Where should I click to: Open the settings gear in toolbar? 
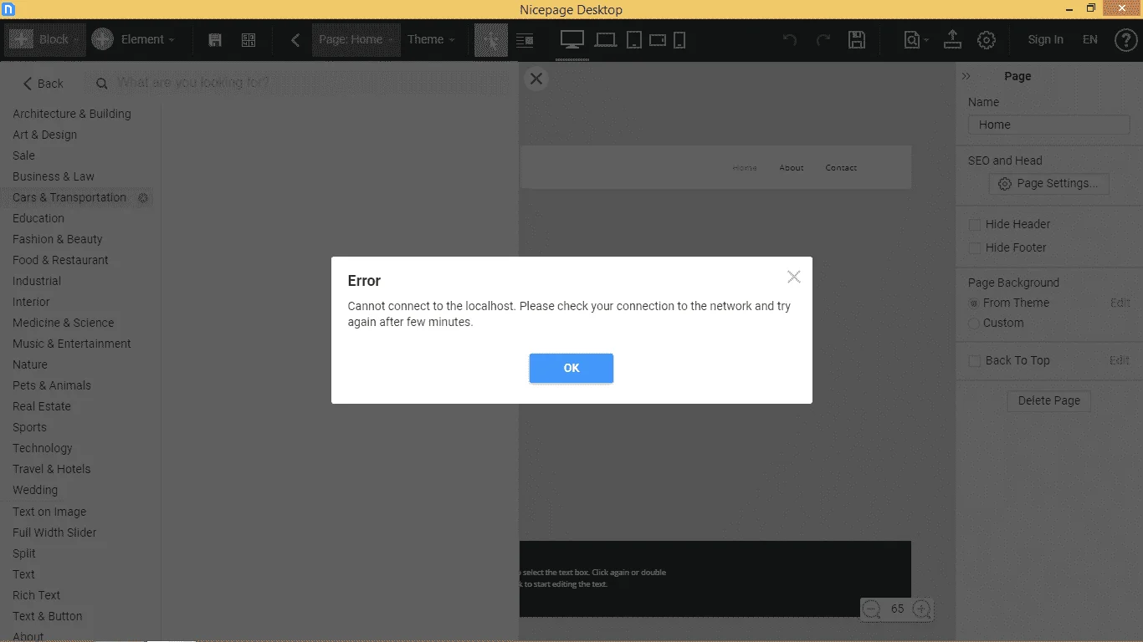(987, 39)
